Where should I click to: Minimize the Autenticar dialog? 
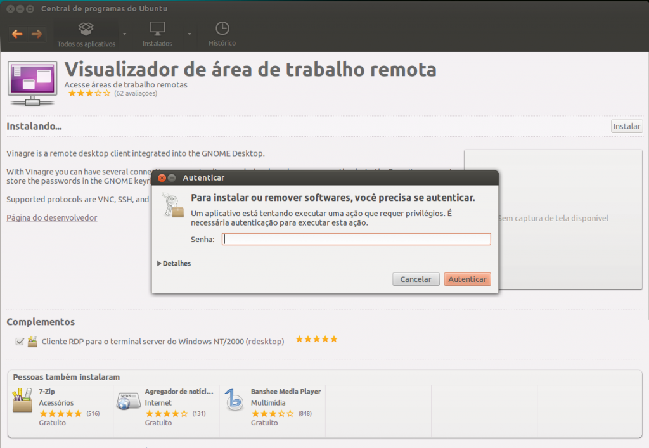point(172,178)
